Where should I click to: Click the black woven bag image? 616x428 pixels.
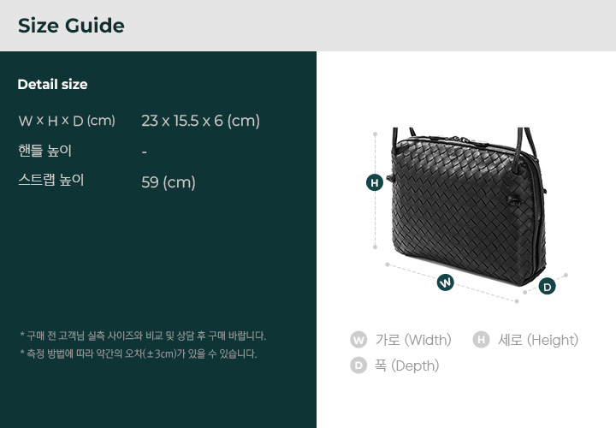pos(467,206)
